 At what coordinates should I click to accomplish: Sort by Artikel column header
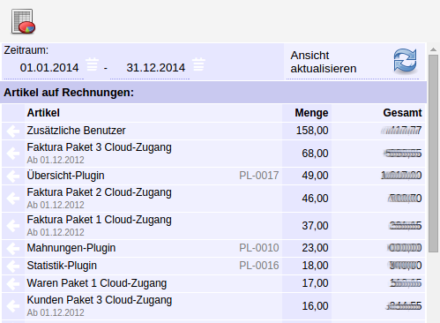point(43,113)
